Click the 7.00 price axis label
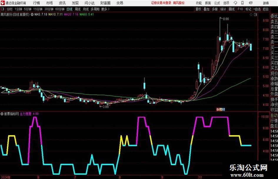 (266, 48)
